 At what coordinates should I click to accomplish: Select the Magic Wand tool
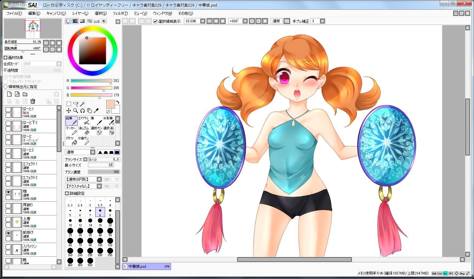tap(82, 104)
